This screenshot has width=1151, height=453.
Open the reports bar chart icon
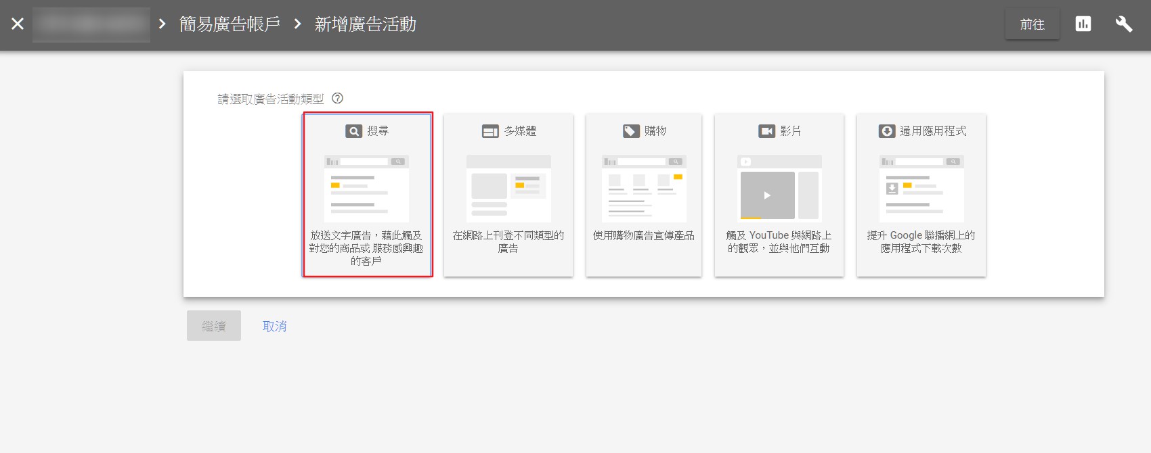[1083, 24]
